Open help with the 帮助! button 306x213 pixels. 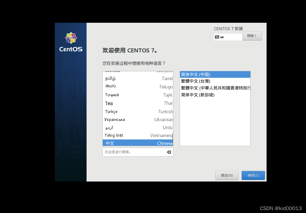pos(252,36)
